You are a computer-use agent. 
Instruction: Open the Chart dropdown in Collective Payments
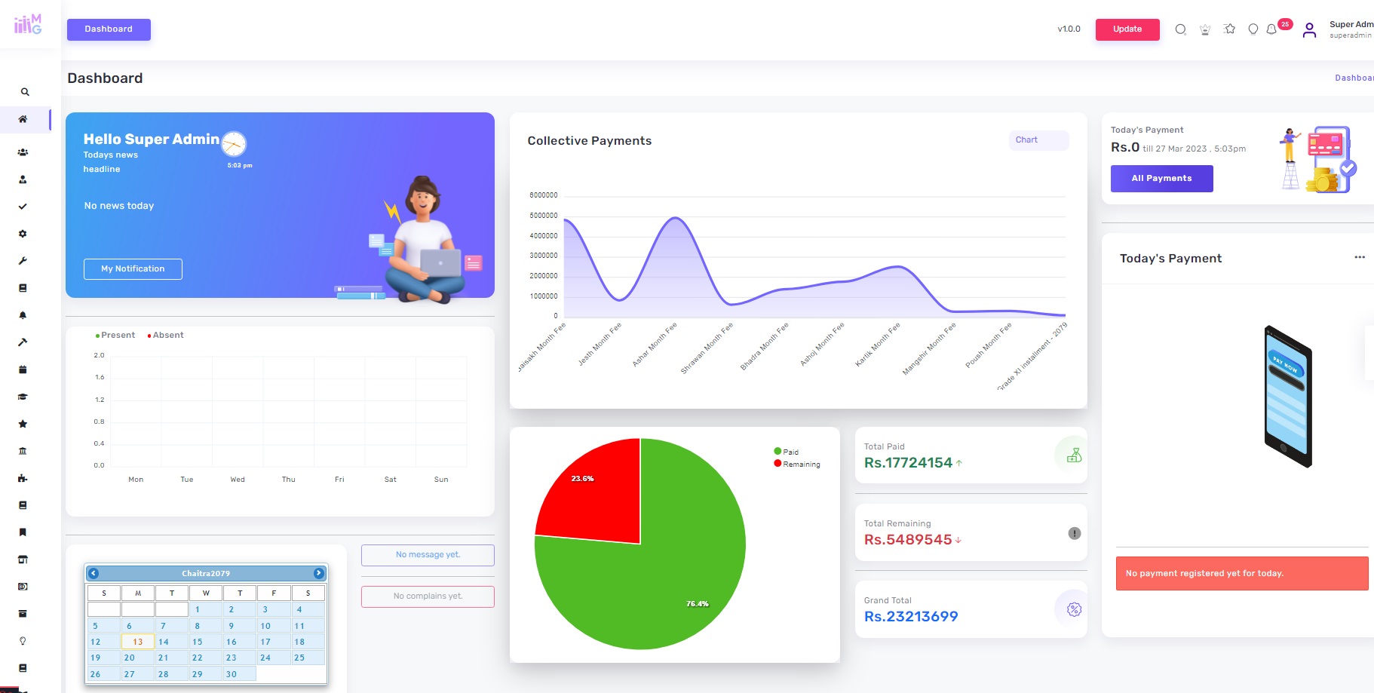coord(1038,140)
